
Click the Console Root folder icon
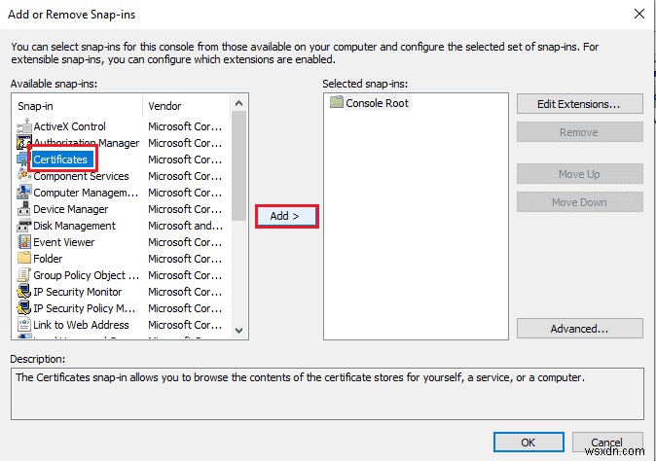(337, 102)
